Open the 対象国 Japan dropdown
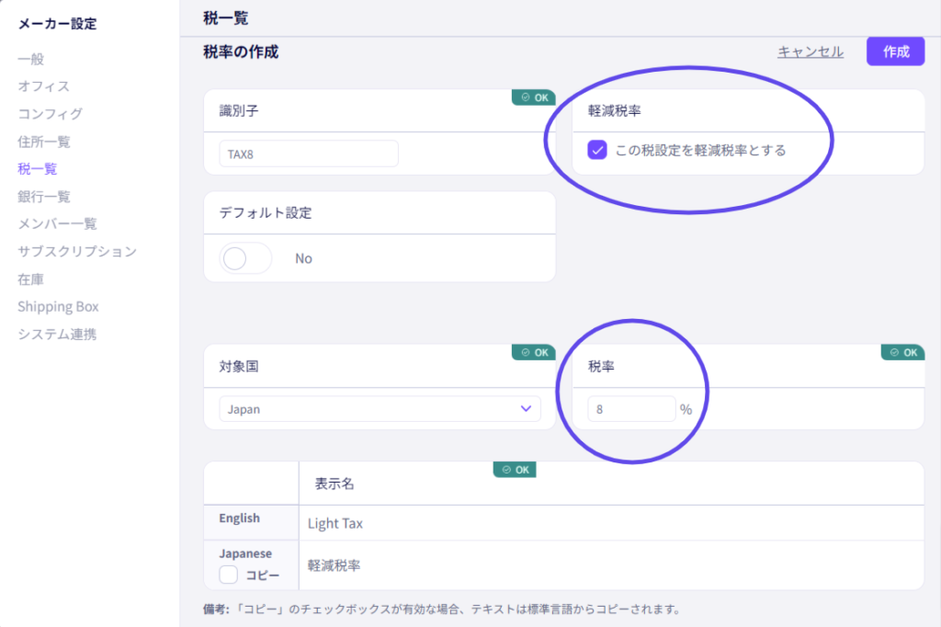 point(380,409)
